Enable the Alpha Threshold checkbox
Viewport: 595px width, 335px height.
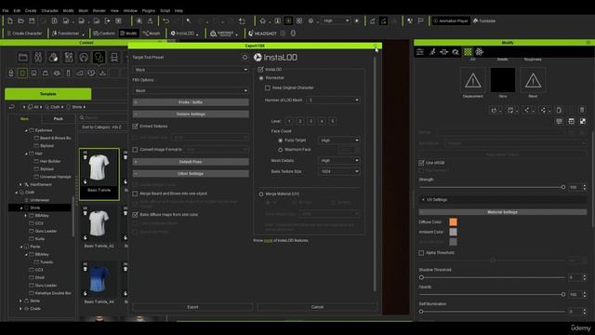click(421, 253)
